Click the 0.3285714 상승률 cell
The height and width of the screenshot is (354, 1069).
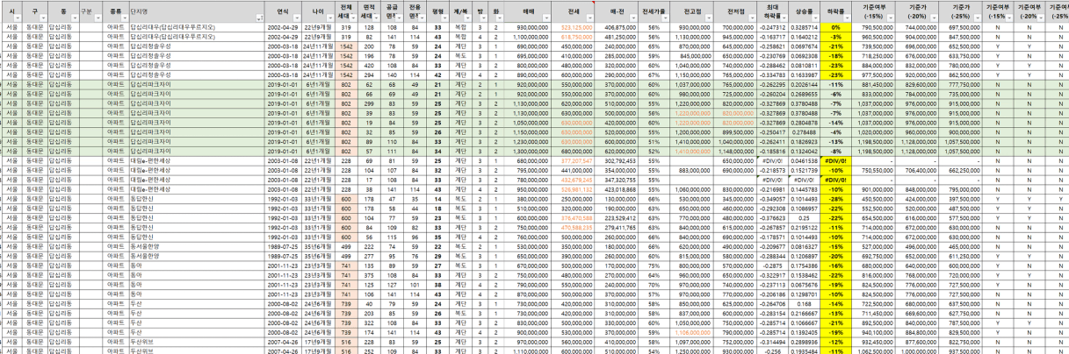click(805, 29)
